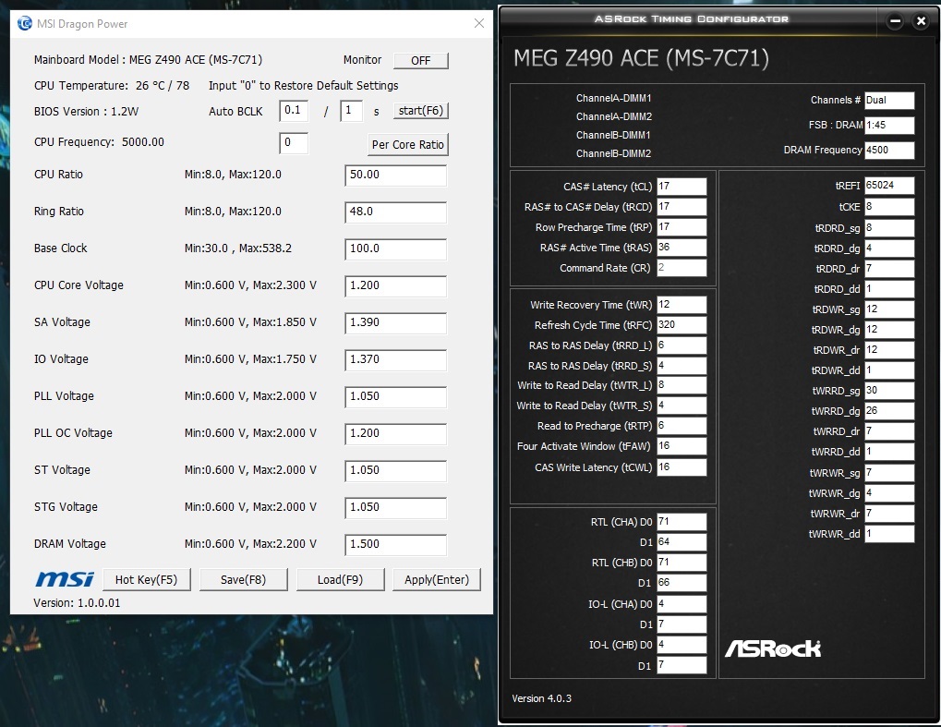The height and width of the screenshot is (727, 941).
Task: Click the tWTR_S value field
Action: (x=682, y=406)
